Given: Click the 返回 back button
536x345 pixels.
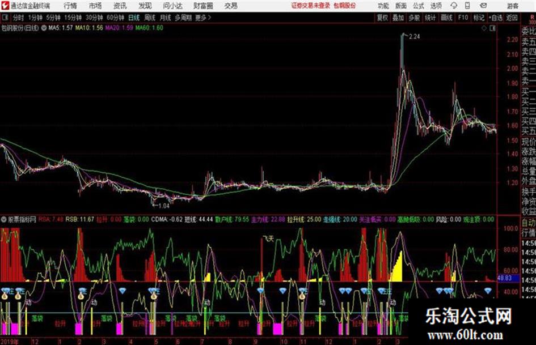Looking at the screenshot, I should pos(512,18).
